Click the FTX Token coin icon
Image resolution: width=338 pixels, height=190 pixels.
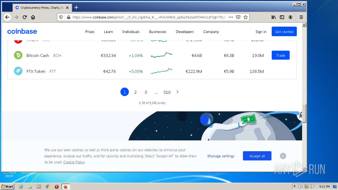point(18,71)
